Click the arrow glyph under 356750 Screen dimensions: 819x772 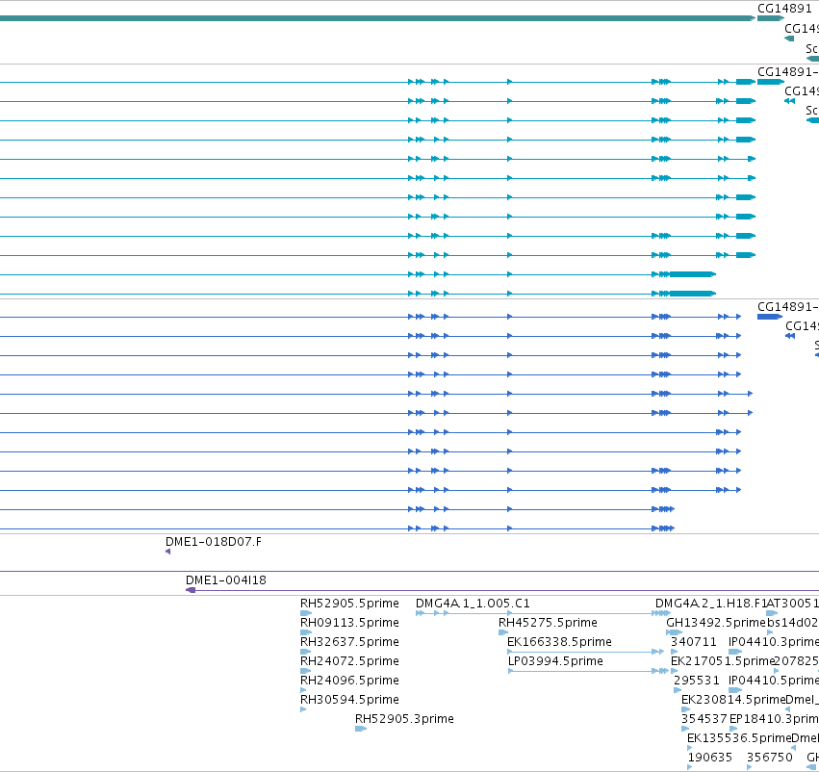749,767
